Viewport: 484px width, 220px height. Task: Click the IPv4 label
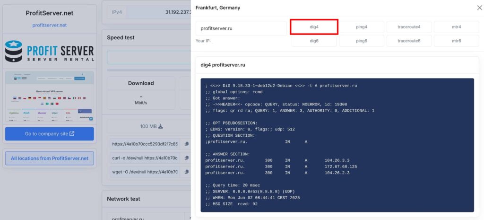[x=117, y=12]
